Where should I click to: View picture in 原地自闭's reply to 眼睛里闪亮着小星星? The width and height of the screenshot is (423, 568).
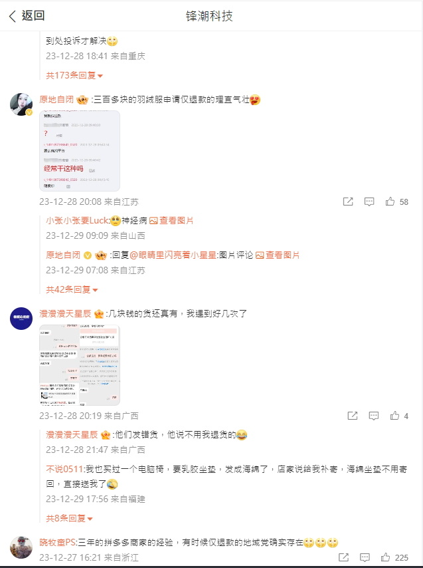pyautogui.click(x=278, y=255)
